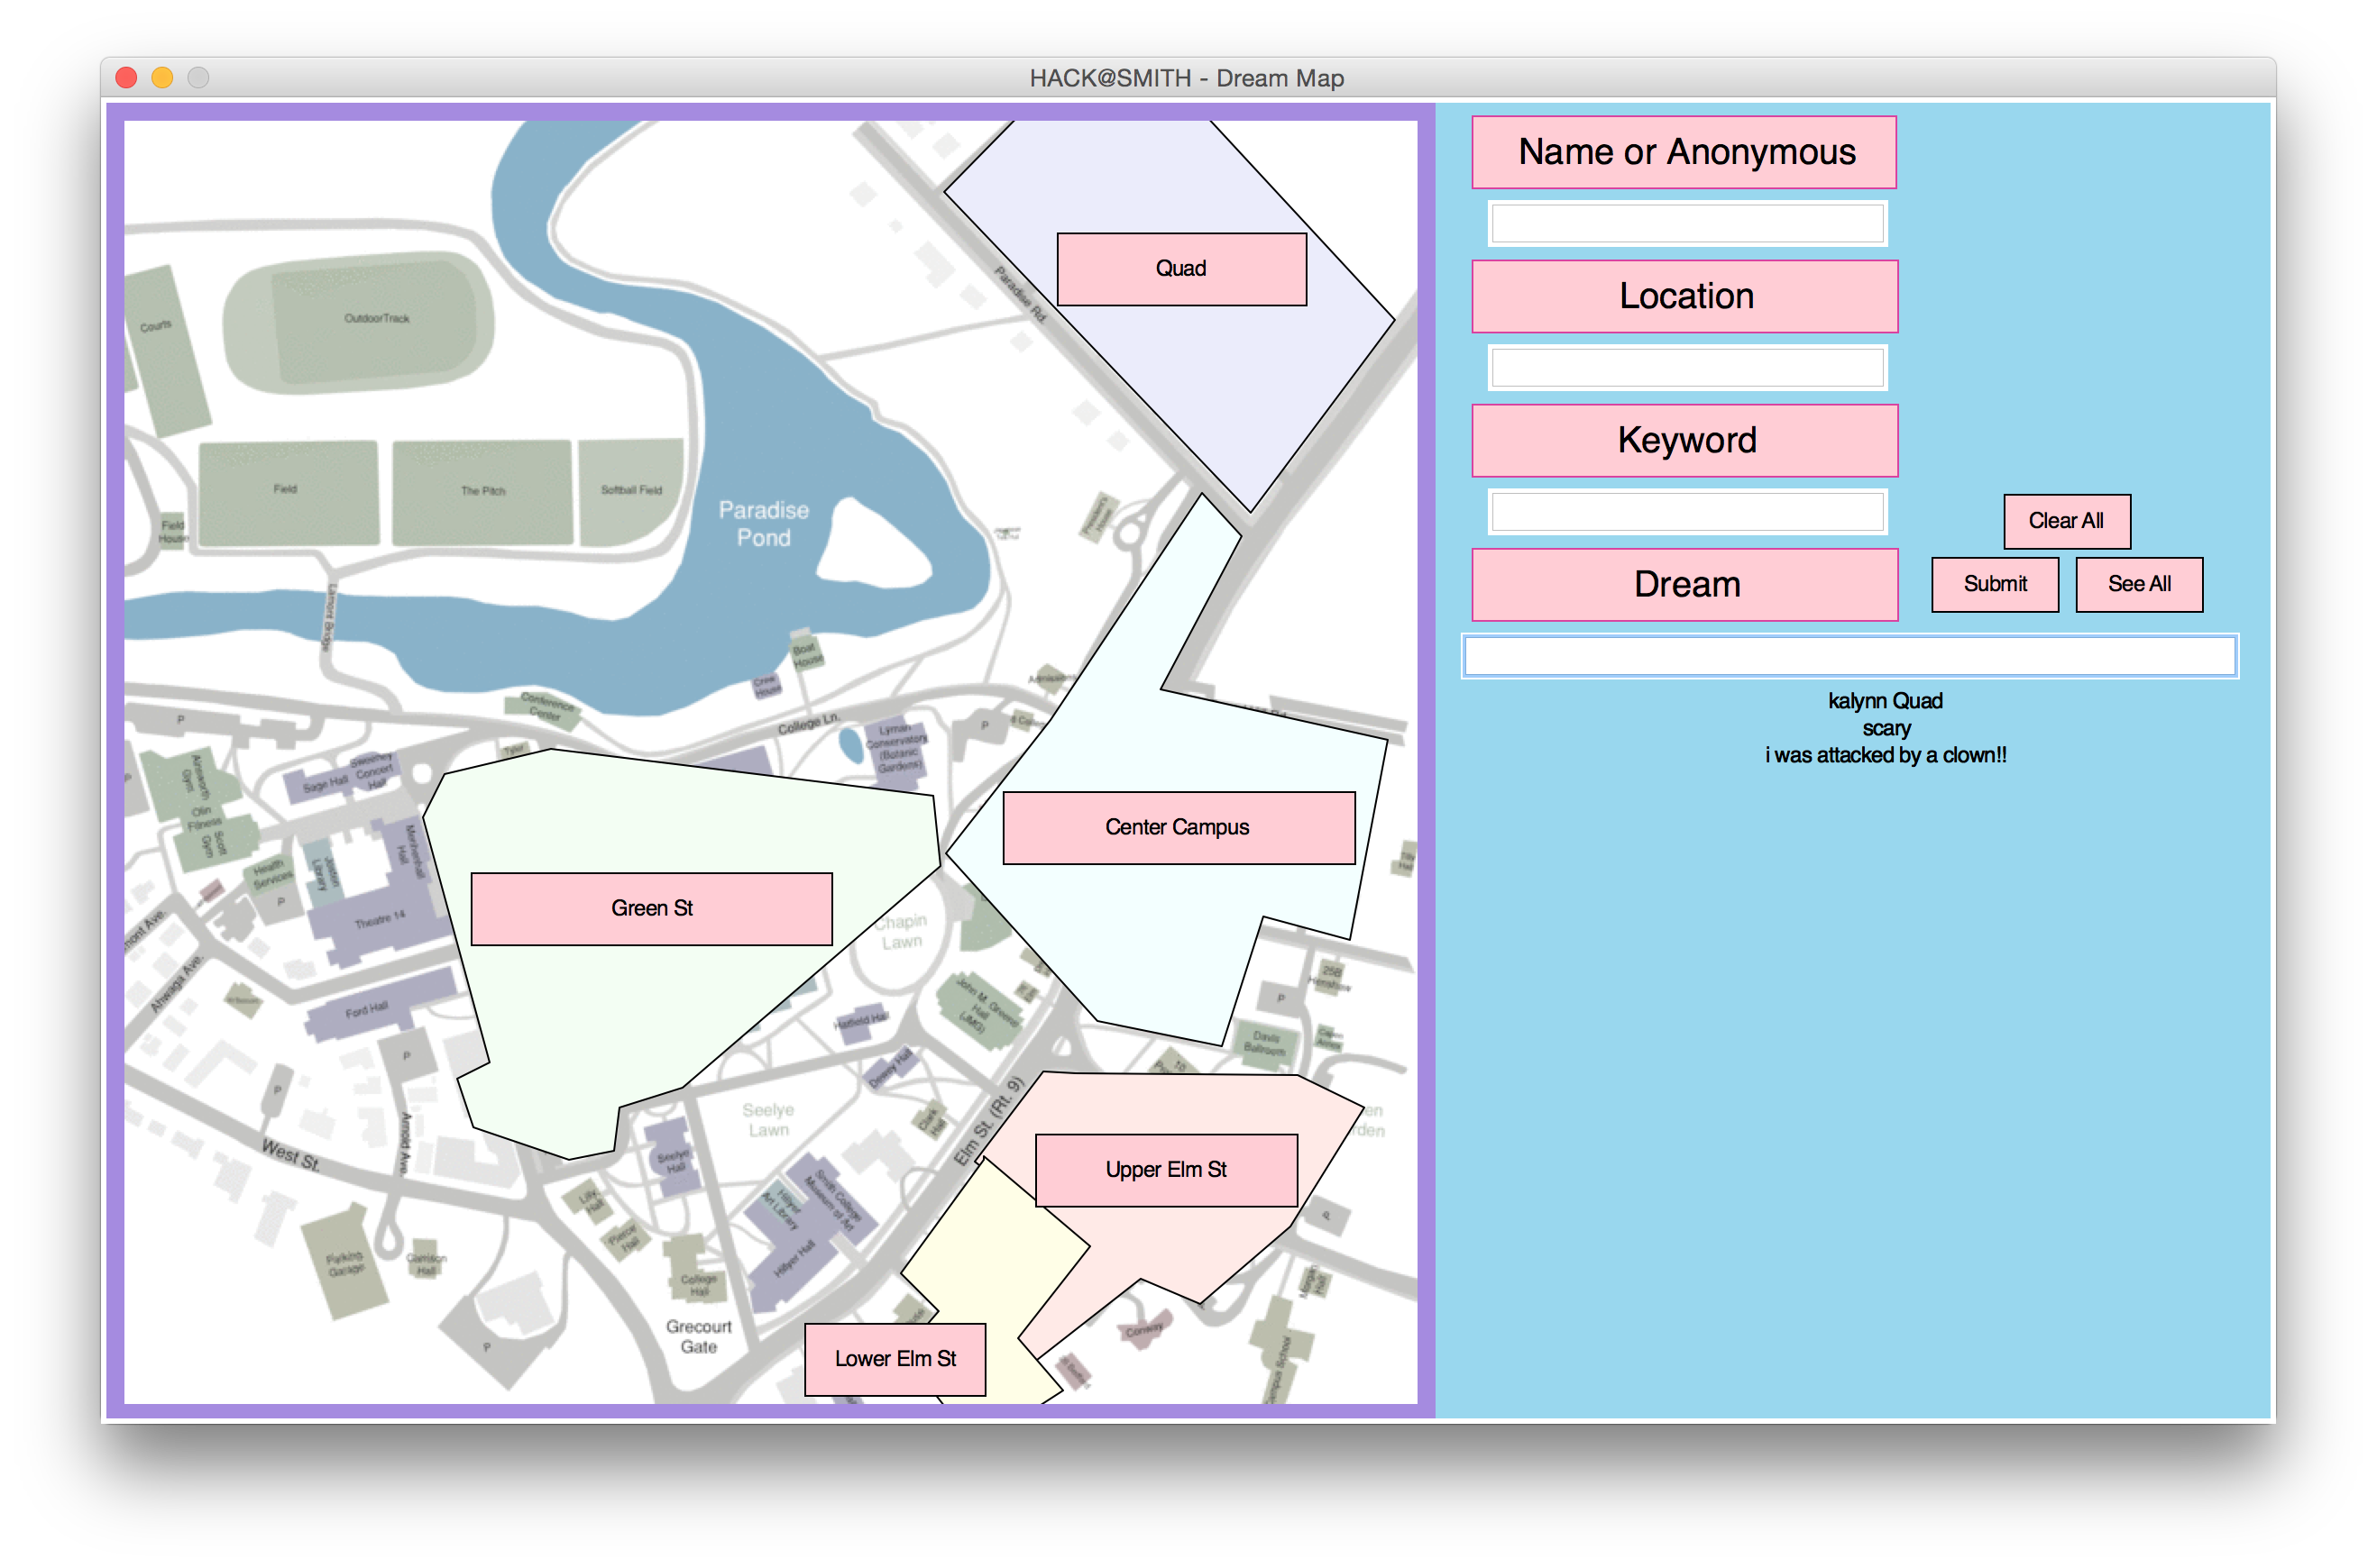Viewport: 2377px width, 1568px height.
Task: Click the Clear All button
Action: coord(2066,521)
